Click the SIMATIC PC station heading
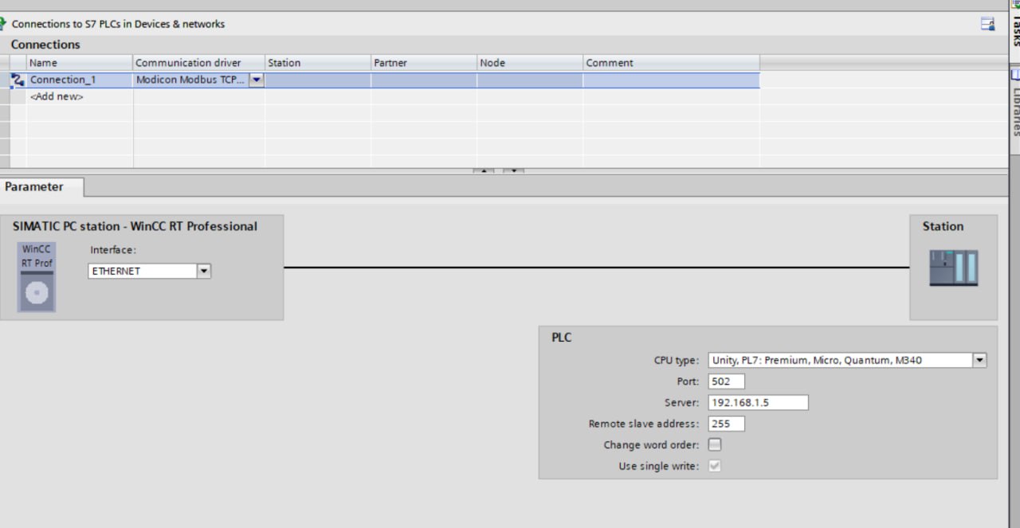Viewport: 1020px width, 528px height. pyautogui.click(x=135, y=226)
